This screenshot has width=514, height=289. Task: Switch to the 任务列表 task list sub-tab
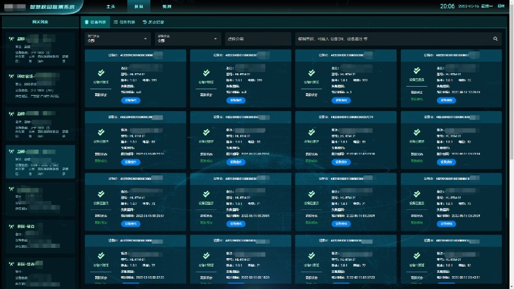[x=124, y=22]
